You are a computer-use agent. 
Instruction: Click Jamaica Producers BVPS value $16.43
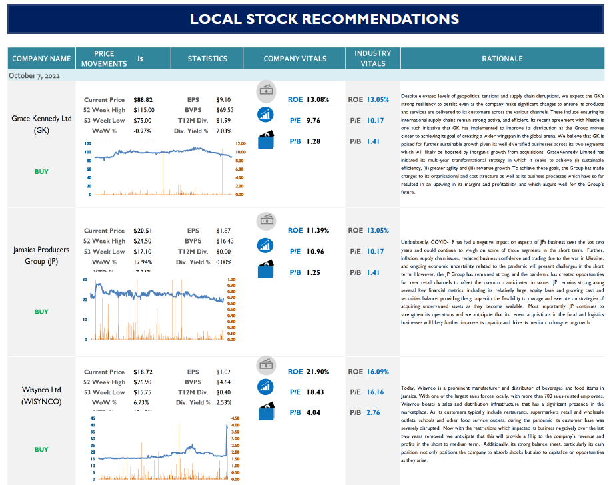coord(225,241)
